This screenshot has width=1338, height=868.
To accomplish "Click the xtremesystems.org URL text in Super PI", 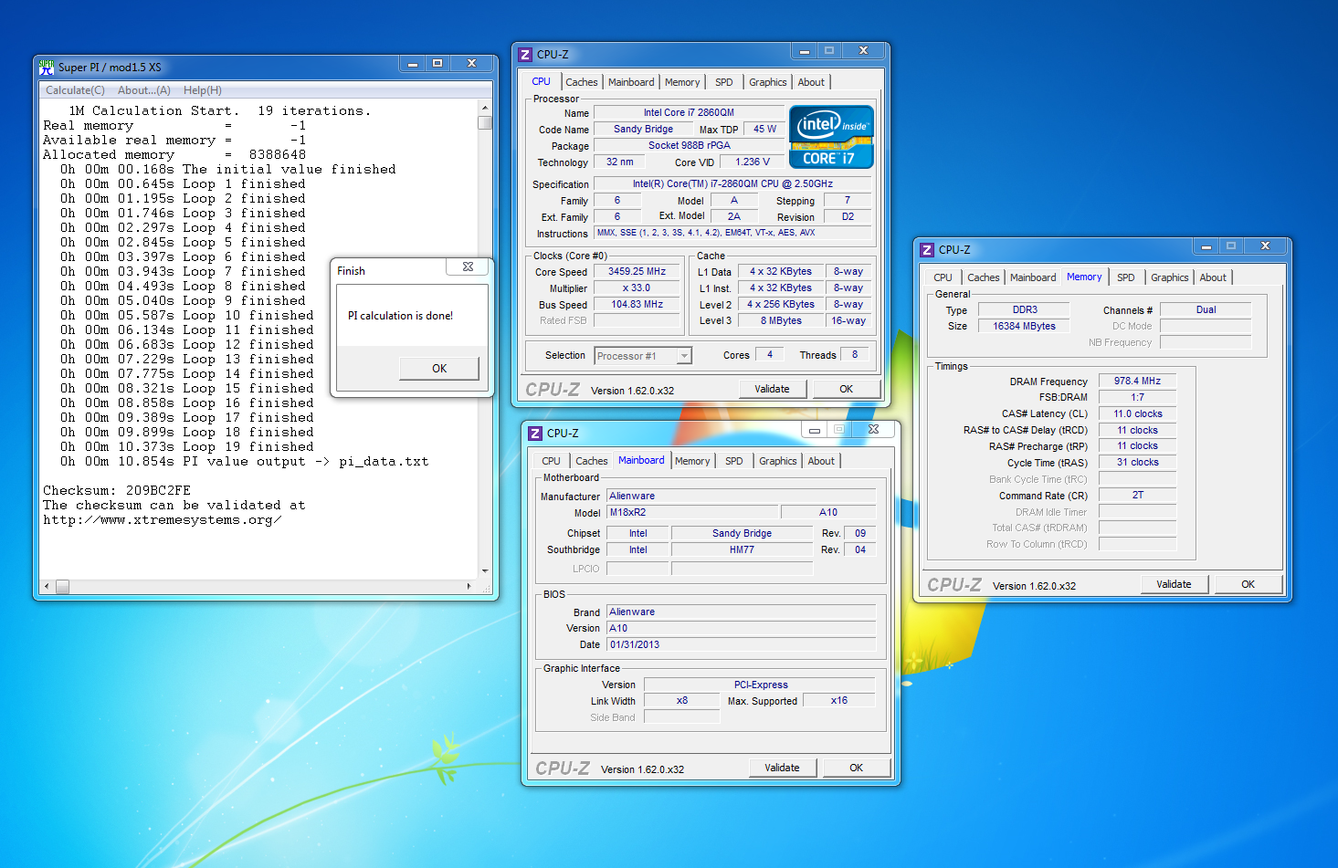I will pyautogui.click(x=162, y=520).
